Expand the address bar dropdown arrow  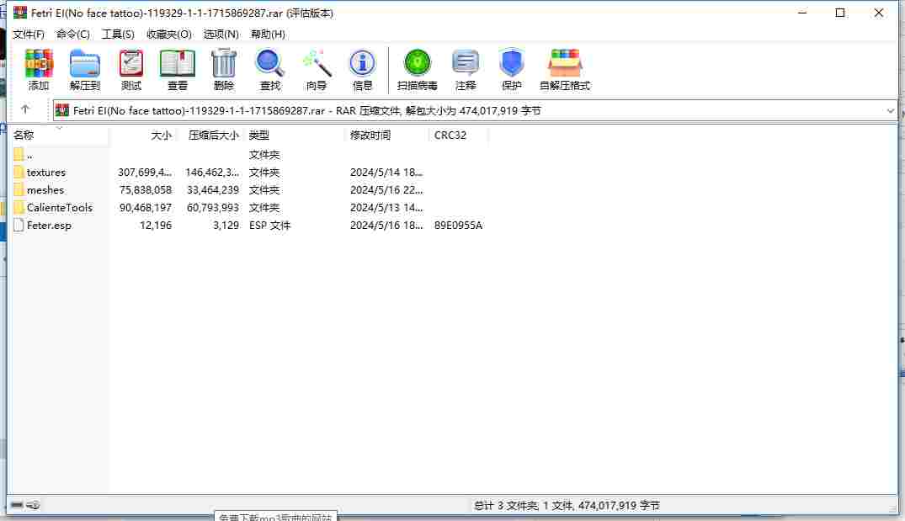pyautogui.click(x=890, y=111)
